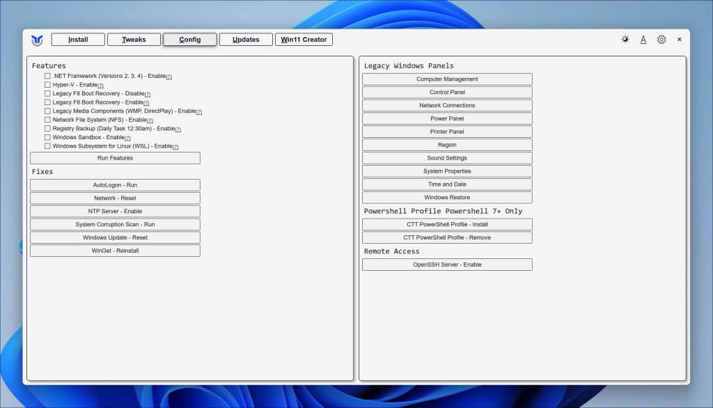Select the Config tab
This screenshot has height=408, width=713.
point(189,40)
